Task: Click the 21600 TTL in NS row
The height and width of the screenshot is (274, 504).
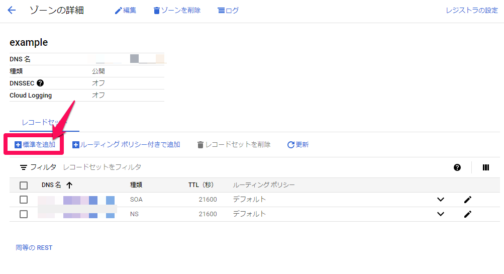Action: (208, 214)
